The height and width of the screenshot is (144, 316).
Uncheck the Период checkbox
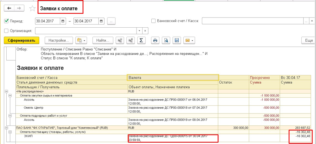[6, 21]
